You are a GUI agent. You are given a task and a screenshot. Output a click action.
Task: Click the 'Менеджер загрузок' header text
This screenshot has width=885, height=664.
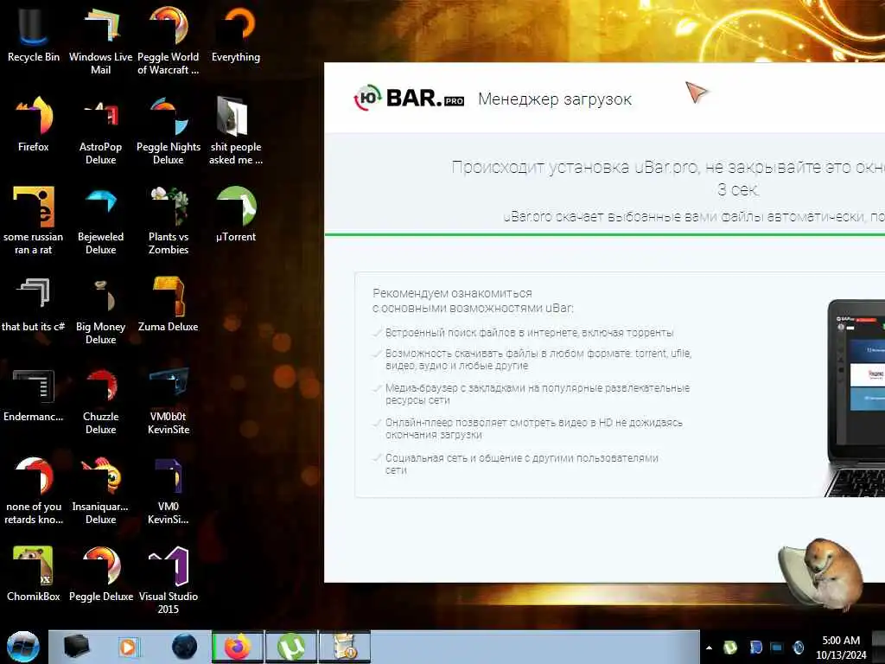click(555, 99)
